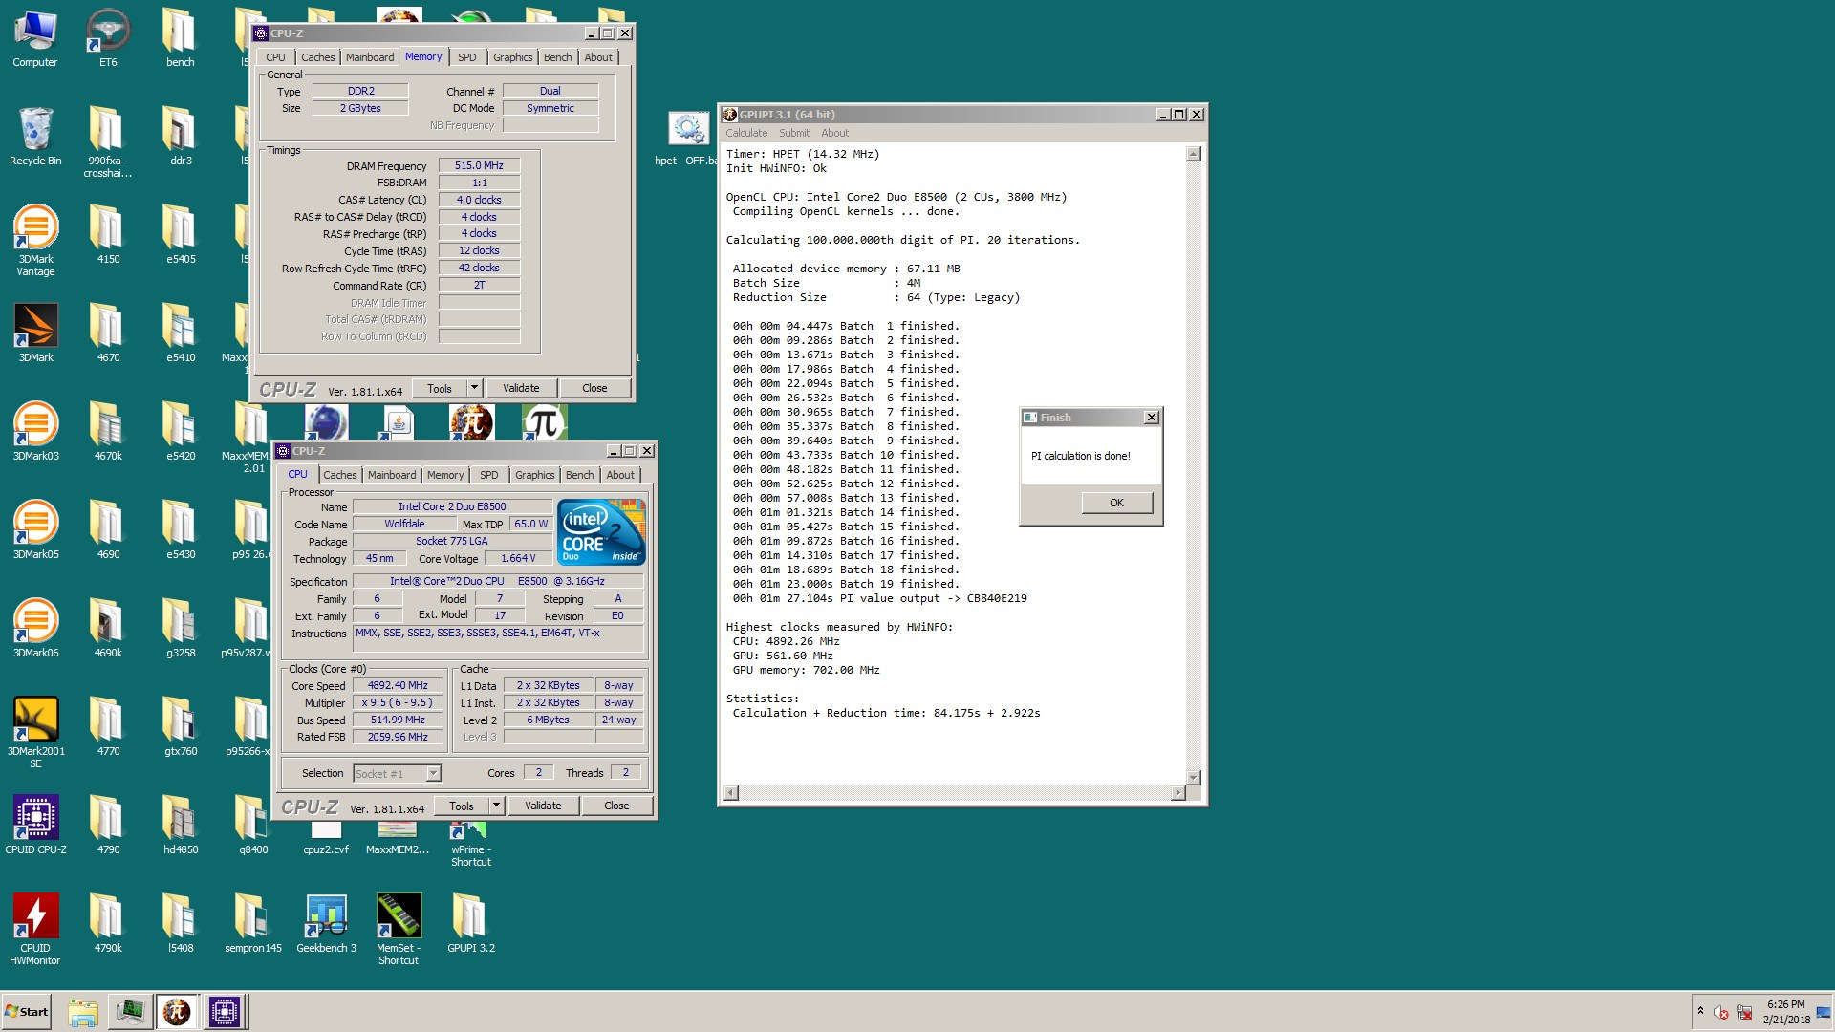Open Graphics tab in lower CPU-Z window
1835x1032 pixels.
[x=535, y=475]
